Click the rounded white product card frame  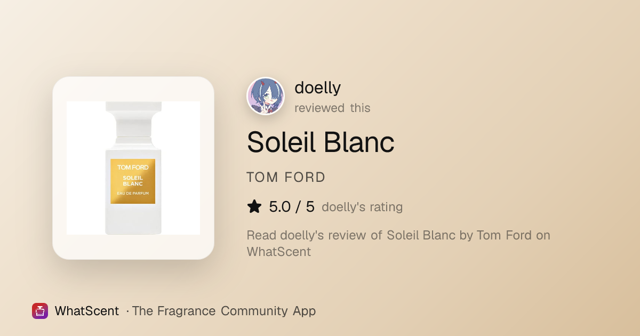tap(133, 168)
